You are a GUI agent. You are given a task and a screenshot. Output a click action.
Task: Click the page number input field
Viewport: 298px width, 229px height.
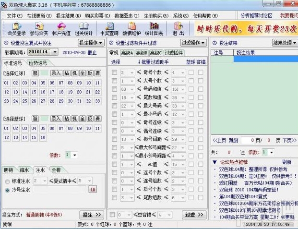coord(248,141)
